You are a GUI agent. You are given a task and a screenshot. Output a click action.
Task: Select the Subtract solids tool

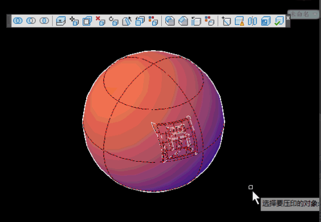click(31, 21)
